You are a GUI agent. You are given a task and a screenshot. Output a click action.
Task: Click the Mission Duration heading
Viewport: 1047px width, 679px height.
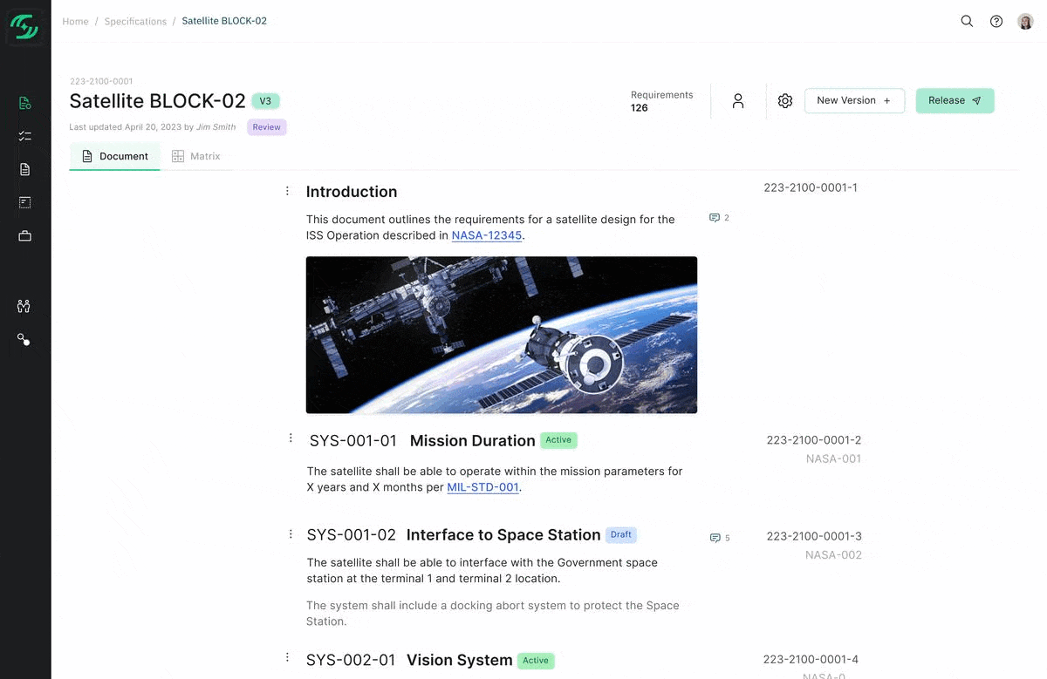(x=472, y=440)
